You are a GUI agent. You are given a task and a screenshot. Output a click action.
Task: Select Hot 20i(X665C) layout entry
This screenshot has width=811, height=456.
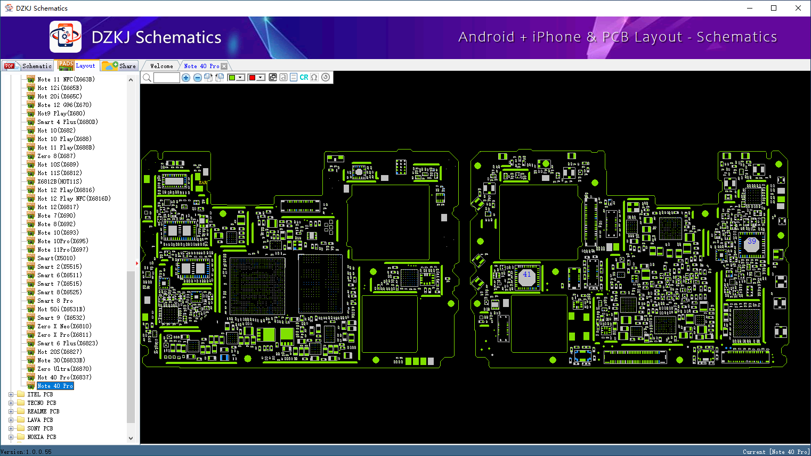60,96
